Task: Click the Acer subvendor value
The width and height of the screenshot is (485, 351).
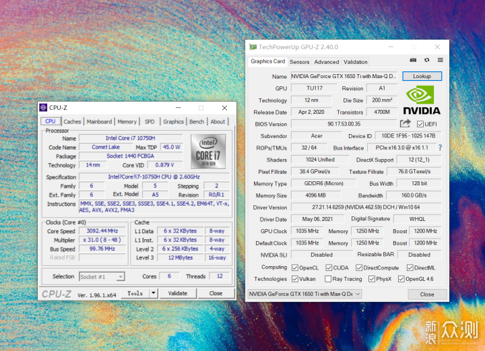Action: [317, 136]
